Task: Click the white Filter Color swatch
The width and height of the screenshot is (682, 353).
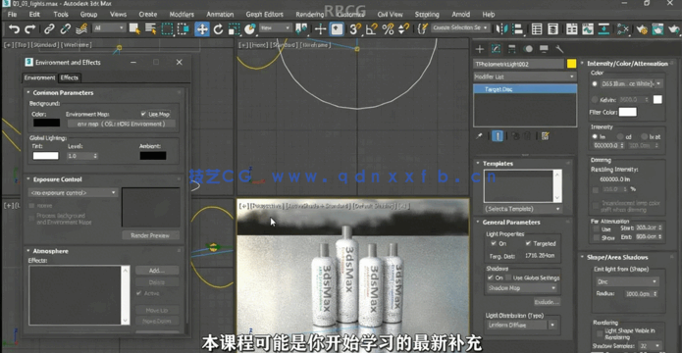Action: (x=628, y=112)
